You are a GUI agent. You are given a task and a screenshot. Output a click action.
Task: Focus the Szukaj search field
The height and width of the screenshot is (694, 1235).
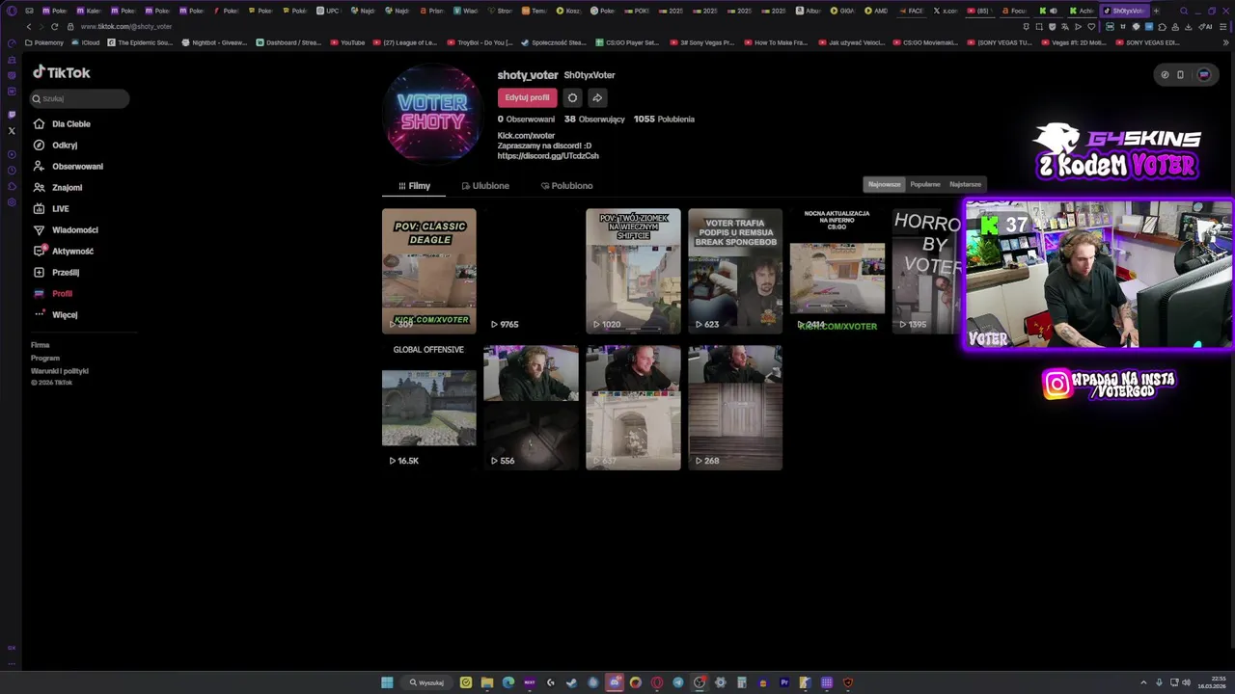[x=79, y=98]
